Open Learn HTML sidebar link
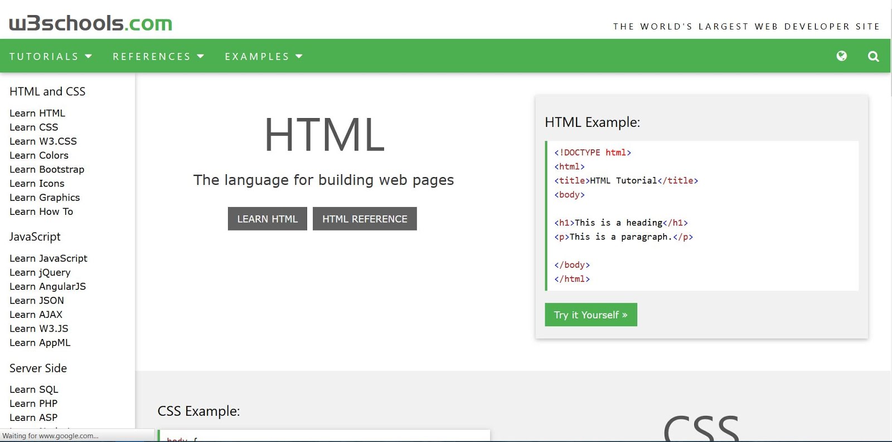The width and height of the screenshot is (892, 442). click(37, 113)
